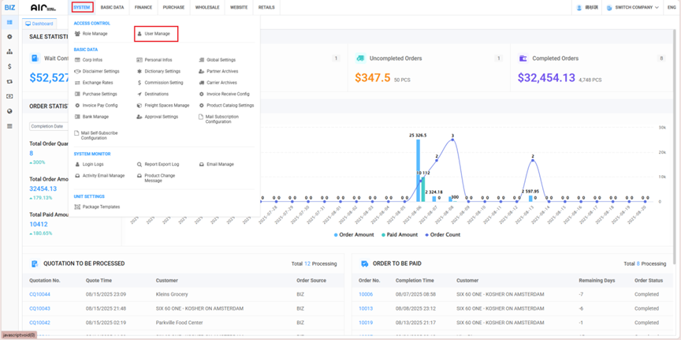The image size is (681, 340).
Task: Toggle the Paid Amount legend series
Action: [401, 234]
